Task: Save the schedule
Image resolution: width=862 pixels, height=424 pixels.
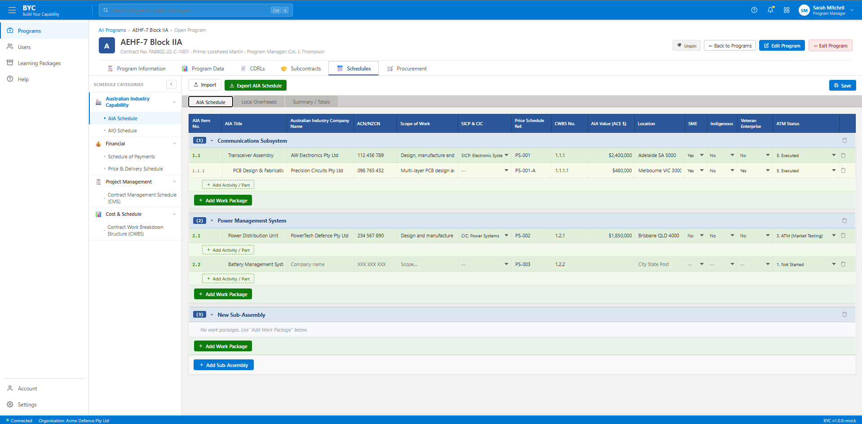Action: pos(843,85)
